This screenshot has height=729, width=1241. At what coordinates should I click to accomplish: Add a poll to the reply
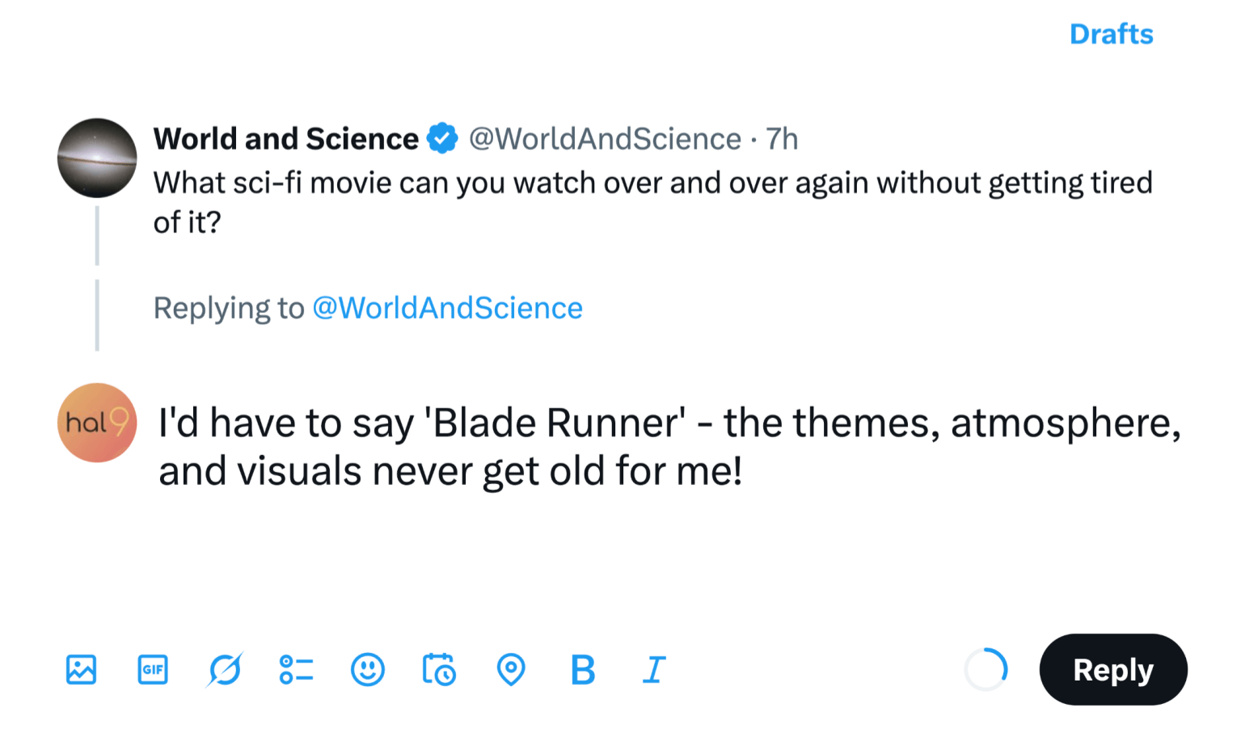pos(296,669)
